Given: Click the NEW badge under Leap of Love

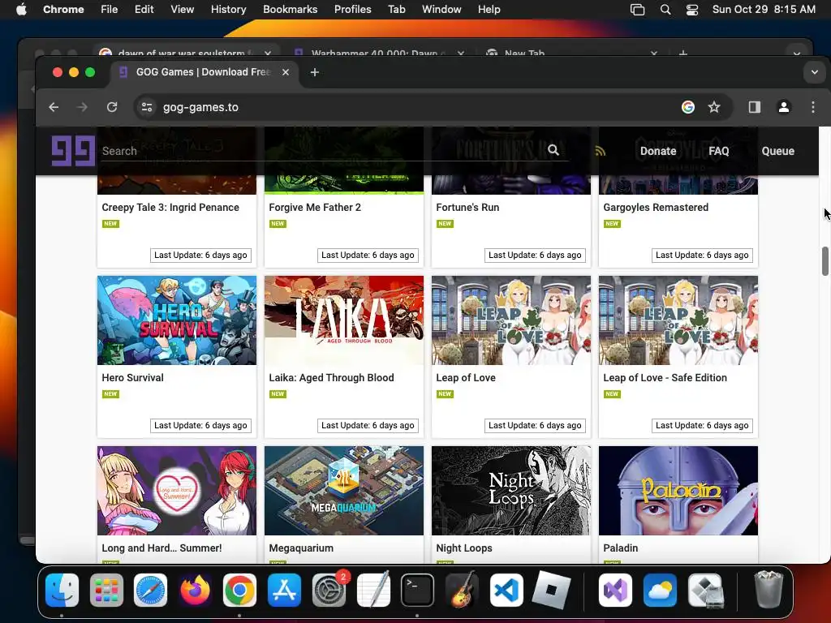Looking at the screenshot, I should [445, 394].
